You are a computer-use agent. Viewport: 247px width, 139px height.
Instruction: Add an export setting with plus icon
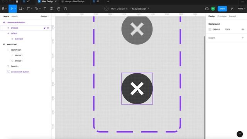[243, 38]
